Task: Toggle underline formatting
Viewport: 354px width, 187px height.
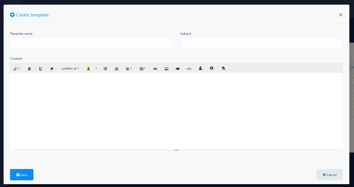Action: coord(40,69)
